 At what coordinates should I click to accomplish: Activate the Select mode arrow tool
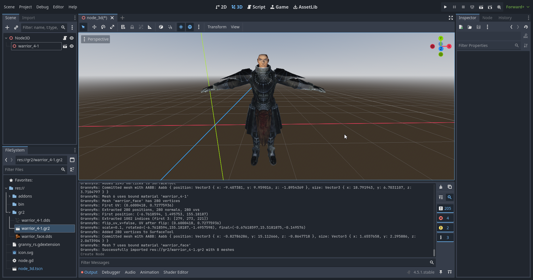[83, 27]
